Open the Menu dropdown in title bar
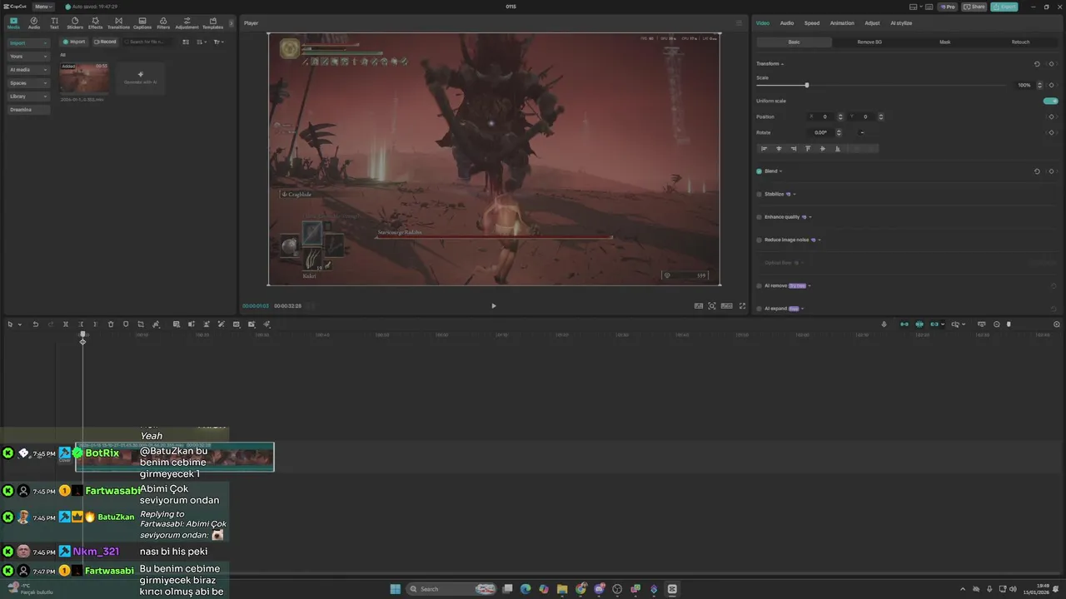Screen dimensions: 1066x599 (43, 7)
